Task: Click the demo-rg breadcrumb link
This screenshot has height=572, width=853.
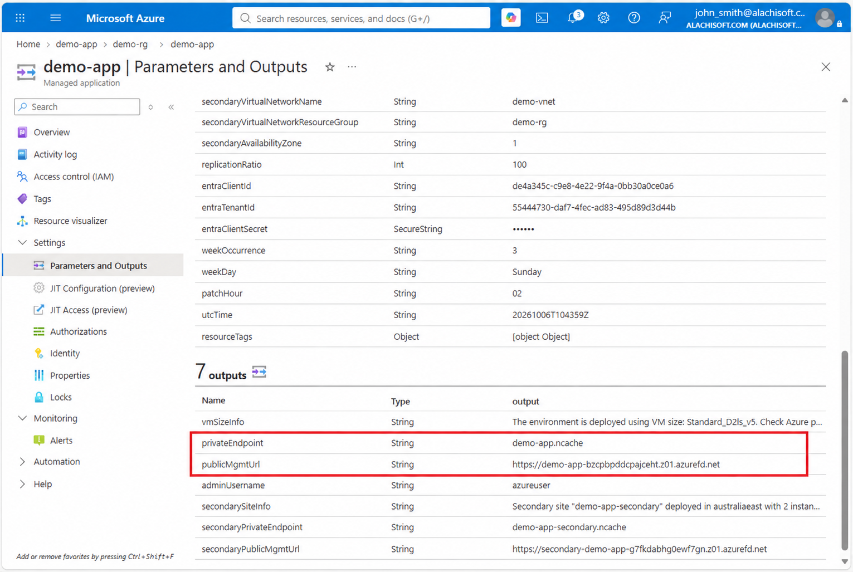Action: [130, 44]
